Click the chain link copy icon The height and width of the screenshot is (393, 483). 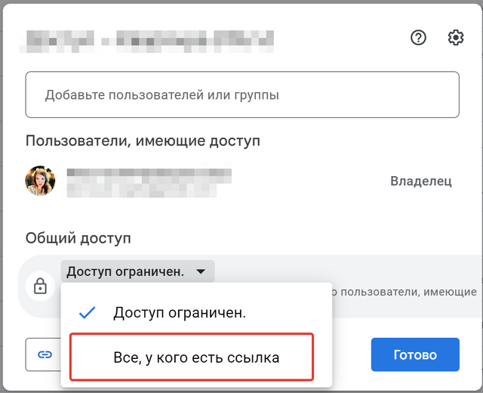click(45, 354)
